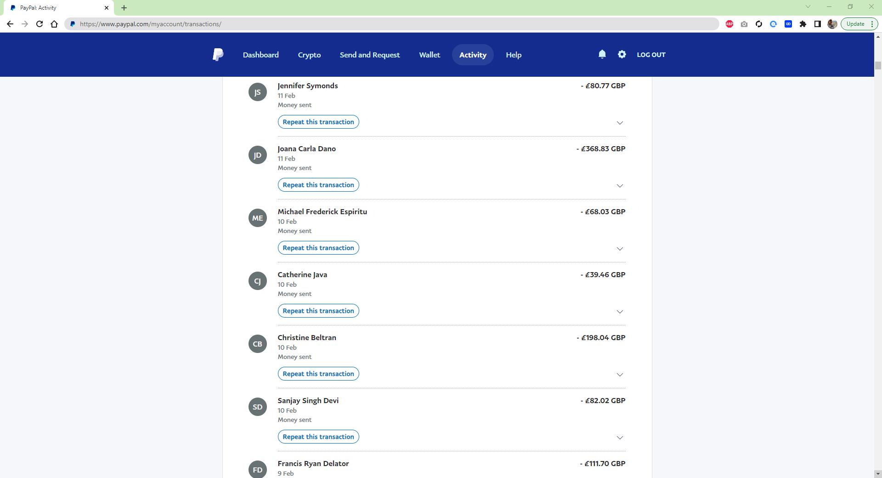Reload the page with the refresh icon
Screen dimensions: 882x478
[x=40, y=24]
